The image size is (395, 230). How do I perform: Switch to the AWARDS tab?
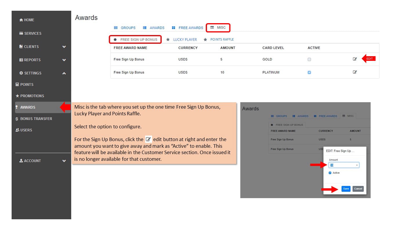(x=154, y=28)
